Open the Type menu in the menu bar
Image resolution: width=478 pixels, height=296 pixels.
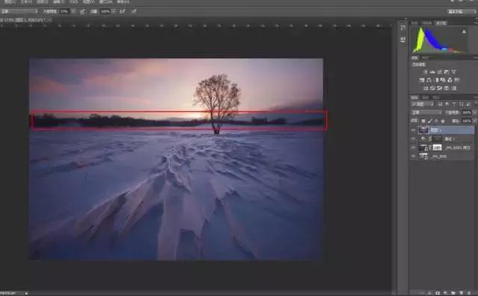click(x=26, y=1)
